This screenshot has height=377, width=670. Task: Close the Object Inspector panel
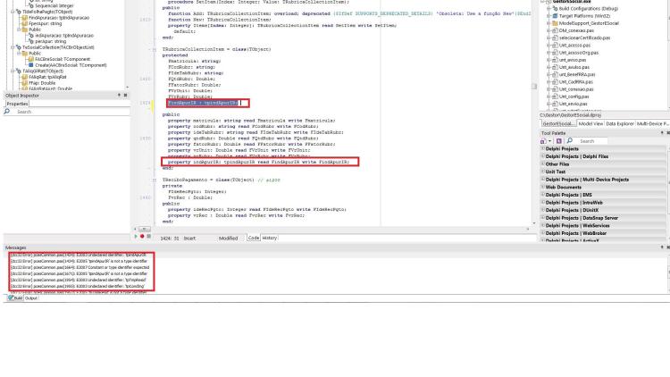[125, 96]
